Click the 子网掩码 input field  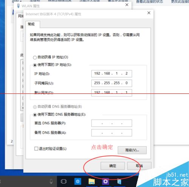coord(112,83)
